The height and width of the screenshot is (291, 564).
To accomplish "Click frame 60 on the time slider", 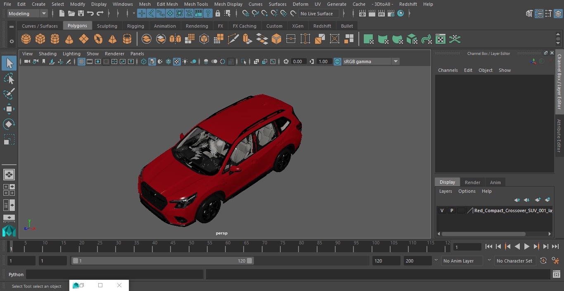I will pyautogui.click(x=228, y=246).
